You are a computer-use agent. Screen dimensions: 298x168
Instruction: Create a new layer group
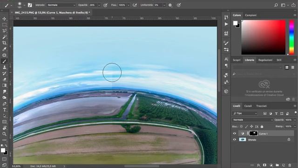[277, 165]
